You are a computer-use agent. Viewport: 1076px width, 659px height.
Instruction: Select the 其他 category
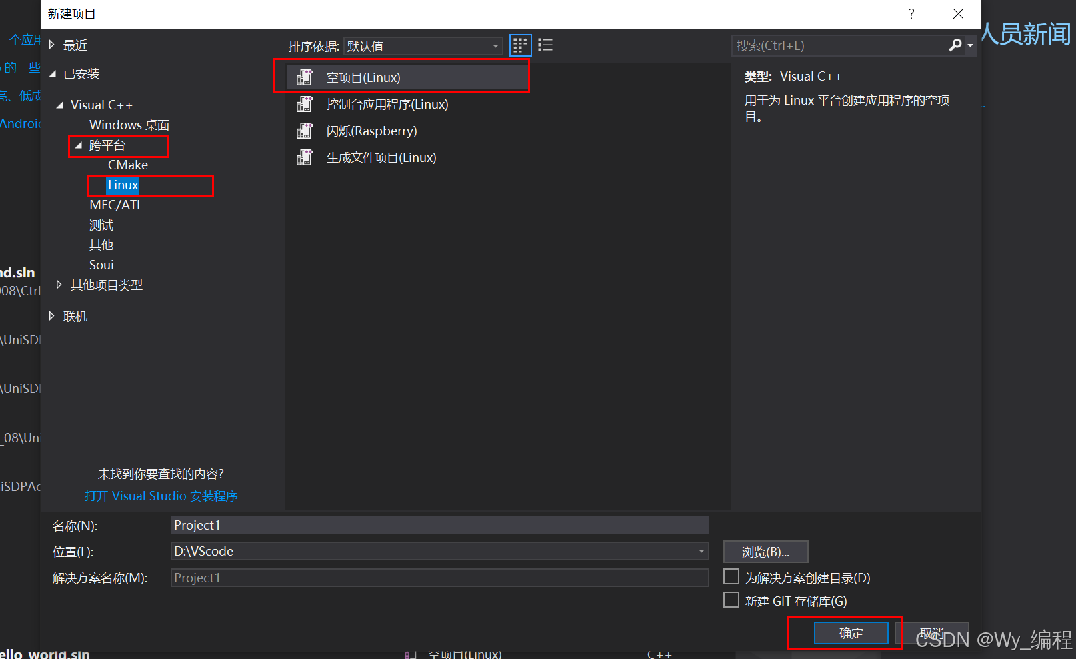[x=101, y=245]
